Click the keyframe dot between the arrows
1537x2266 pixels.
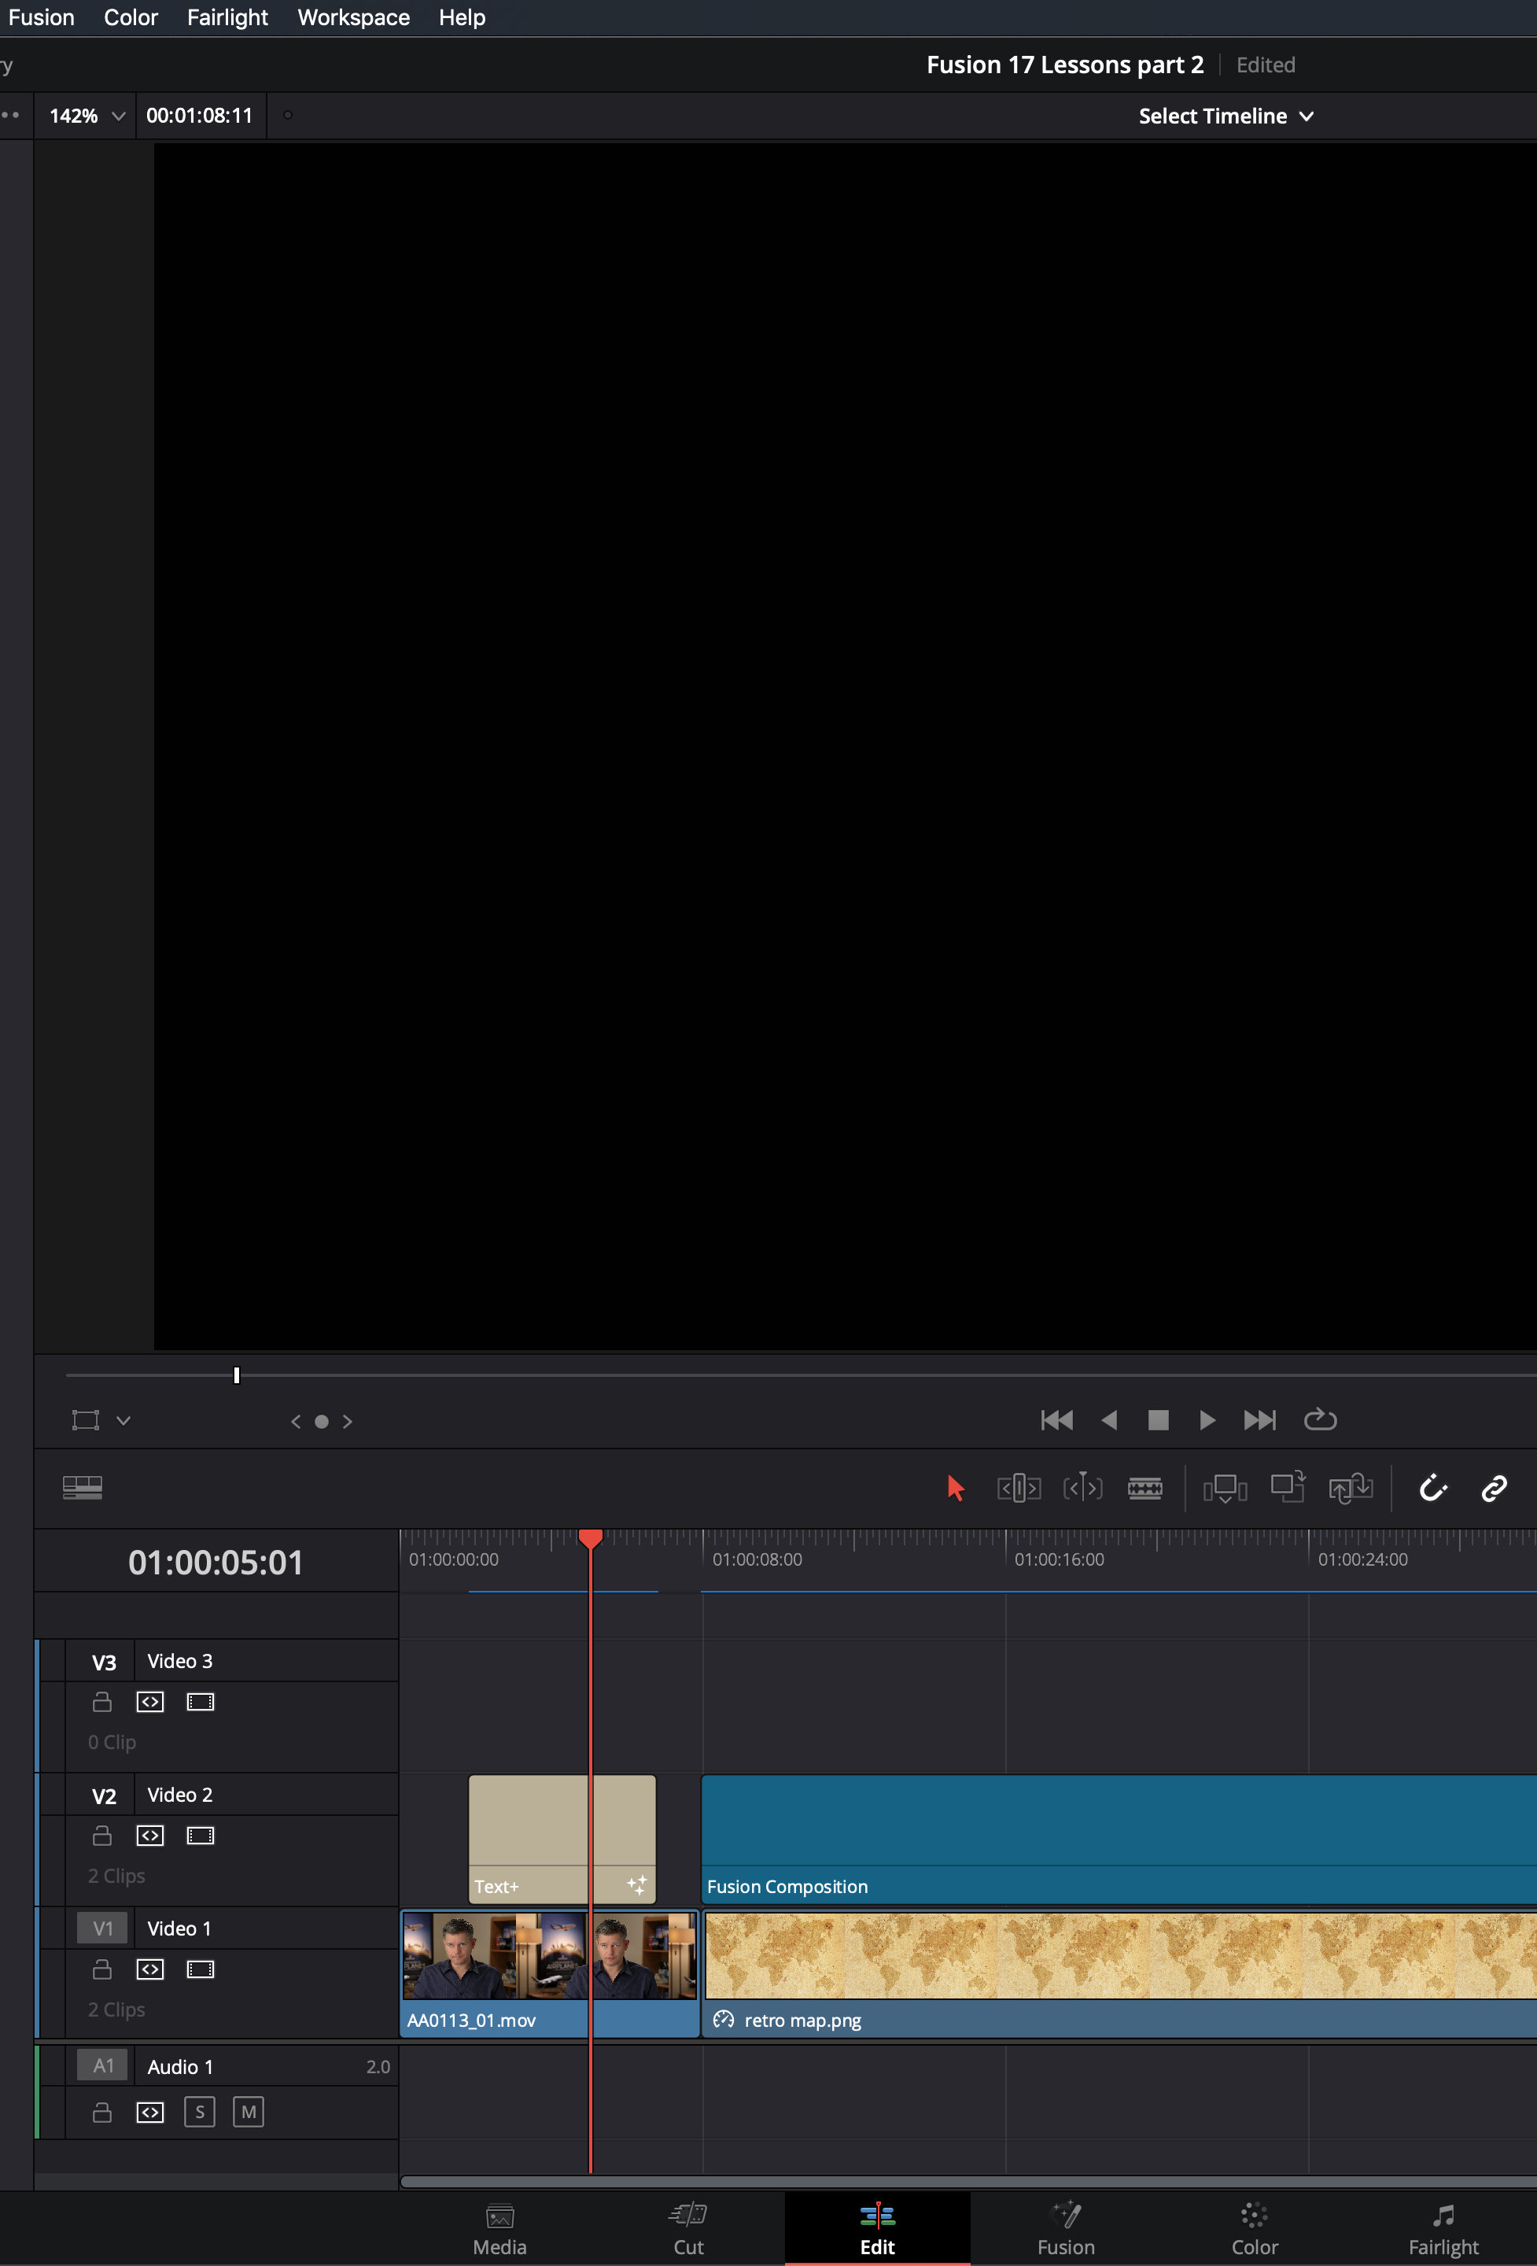322,1422
